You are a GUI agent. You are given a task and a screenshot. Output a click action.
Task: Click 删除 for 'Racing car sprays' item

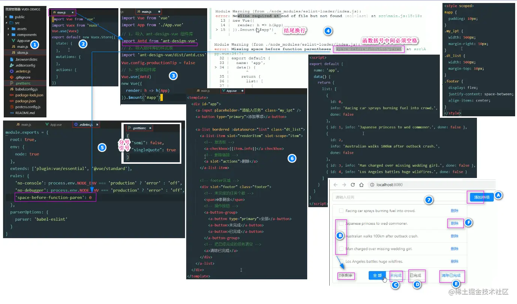click(x=454, y=211)
